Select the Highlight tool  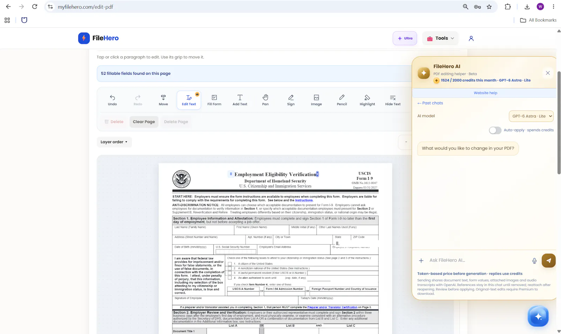point(367,100)
